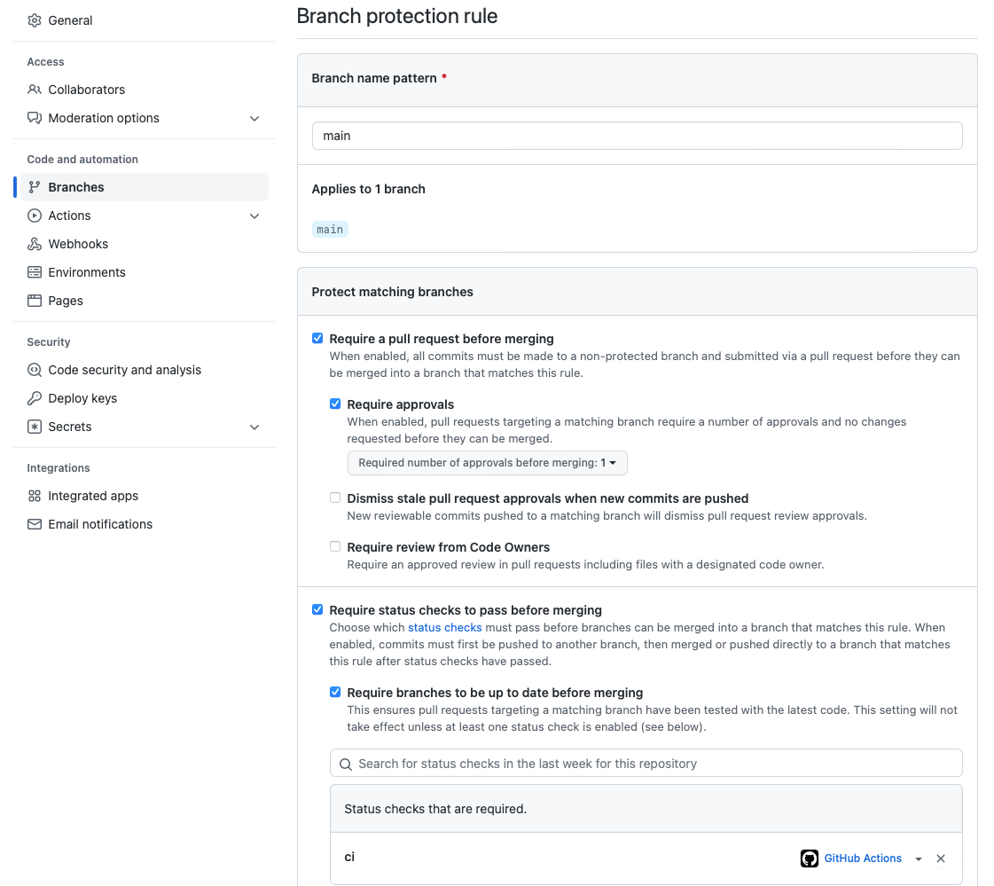Open the required approvals number dropdown
The height and width of the screenshot is (886, 994).
487,462
